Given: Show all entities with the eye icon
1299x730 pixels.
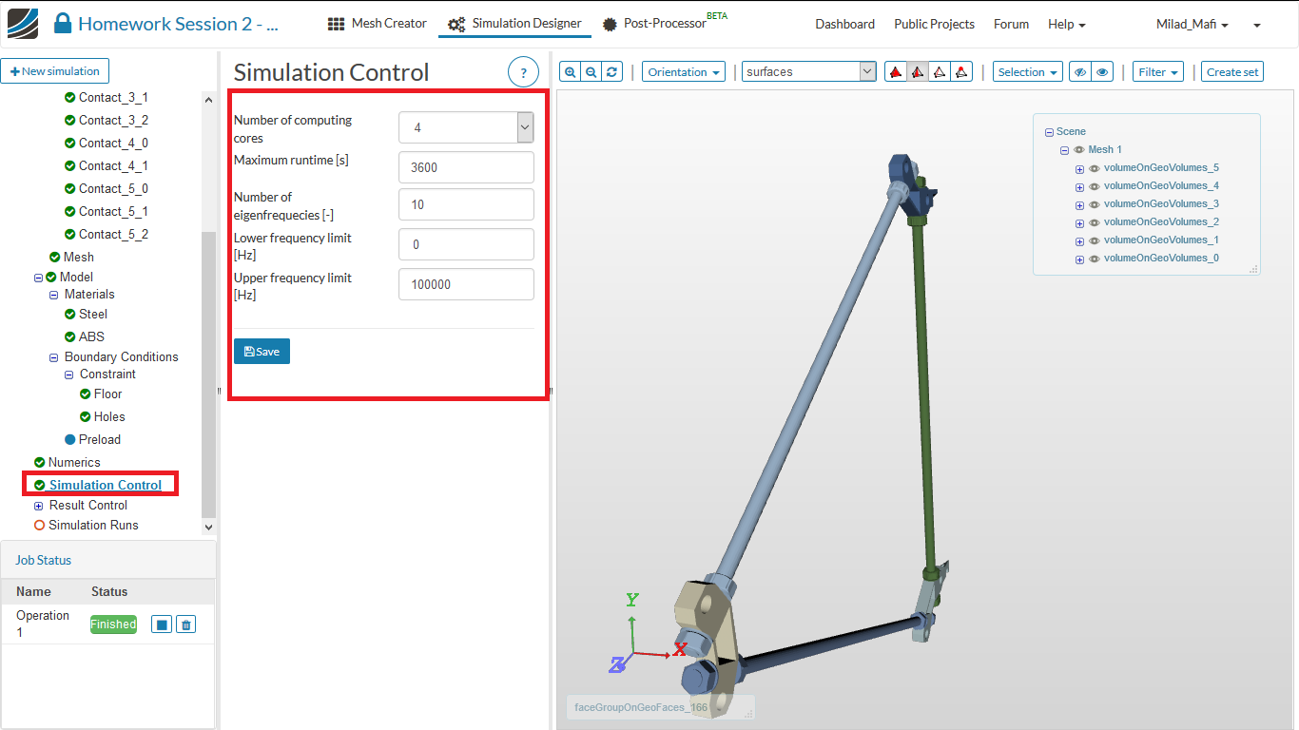Looking at the screenshot, I should pyautogui.click(x=1102, y=72).
